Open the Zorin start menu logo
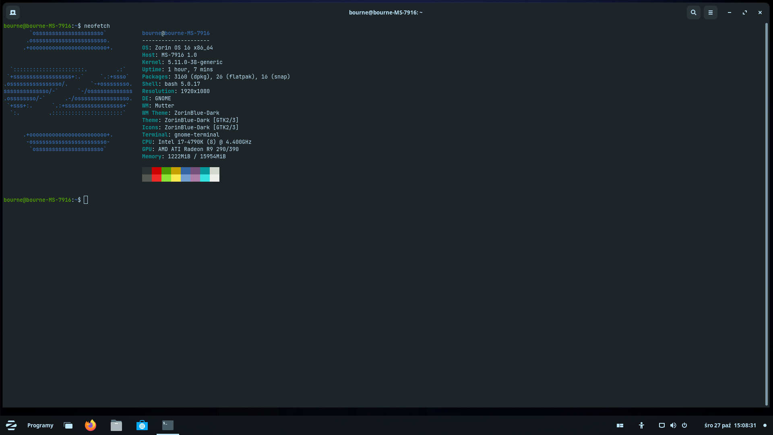The height and width of the screenshot is (435, 773). point(11,425)
